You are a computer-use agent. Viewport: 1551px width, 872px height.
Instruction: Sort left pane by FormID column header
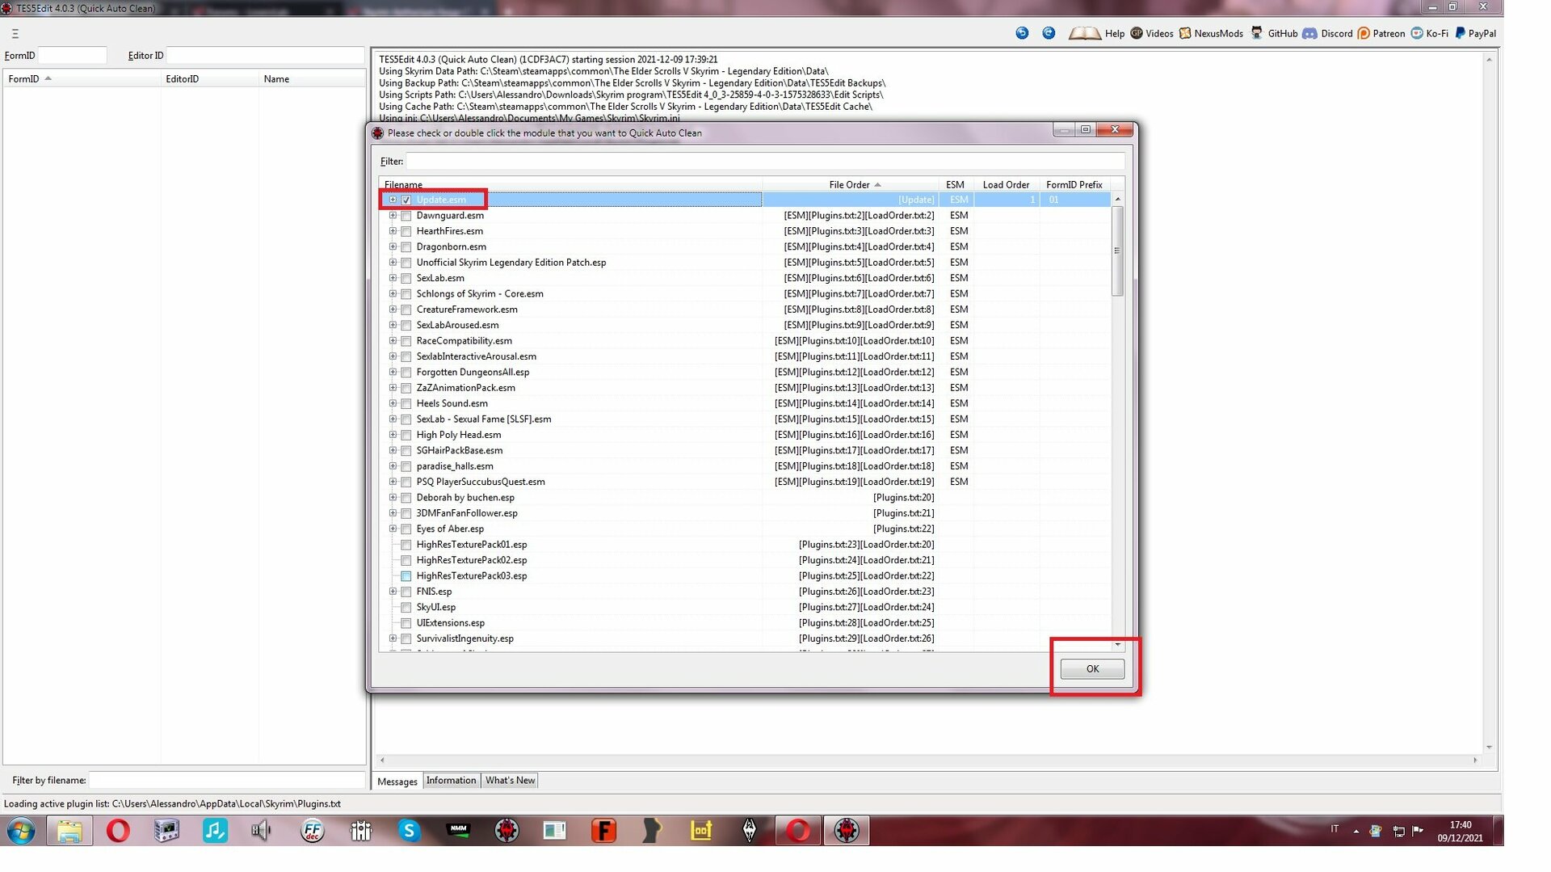(x=82, y=79)
